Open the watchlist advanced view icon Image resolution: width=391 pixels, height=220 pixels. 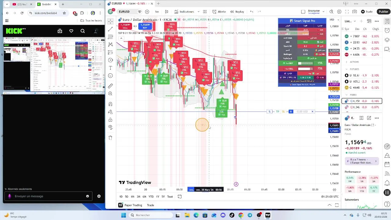click(369, 21)
